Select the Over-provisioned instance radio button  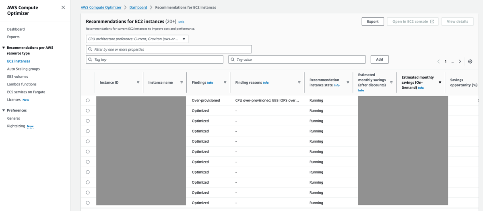[88, 100]
